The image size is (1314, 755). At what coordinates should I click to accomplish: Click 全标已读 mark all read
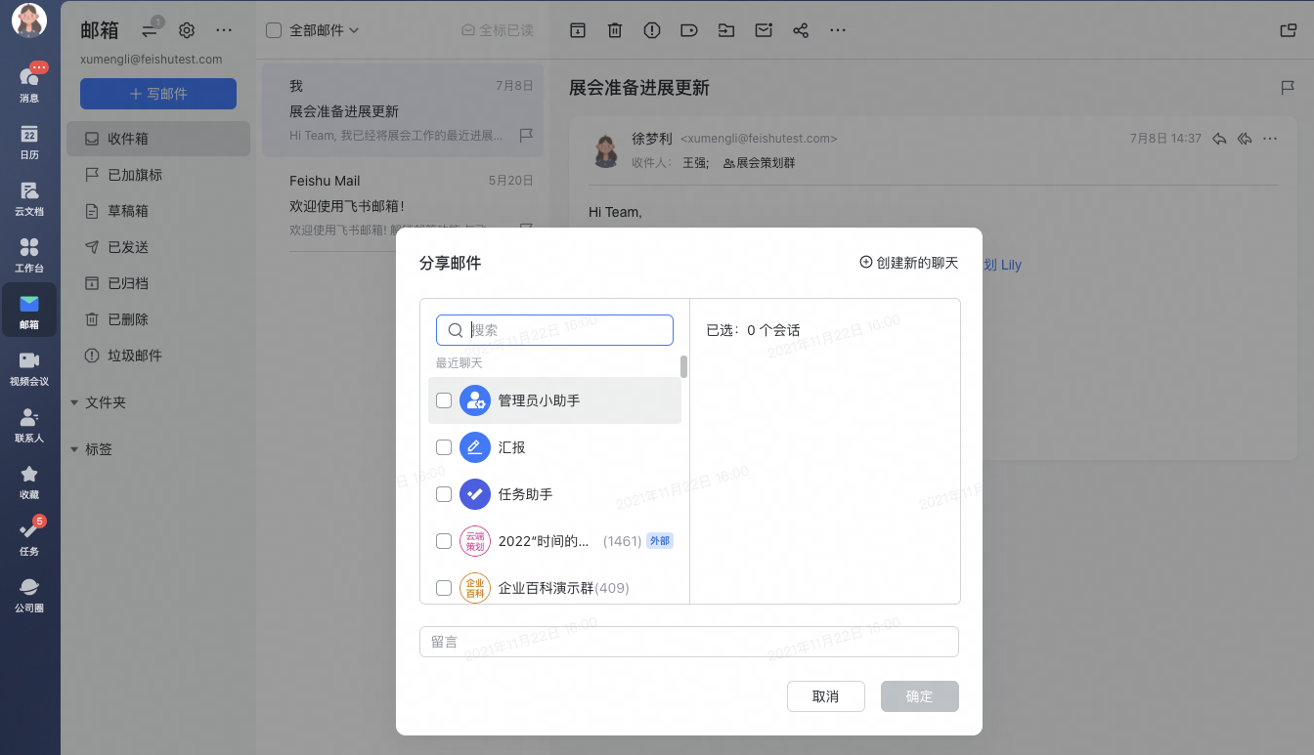(498, 30)
